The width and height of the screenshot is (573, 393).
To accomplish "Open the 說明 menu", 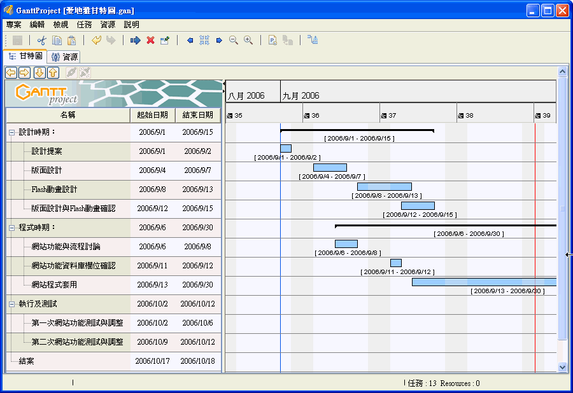I will (x=132, y=24).
